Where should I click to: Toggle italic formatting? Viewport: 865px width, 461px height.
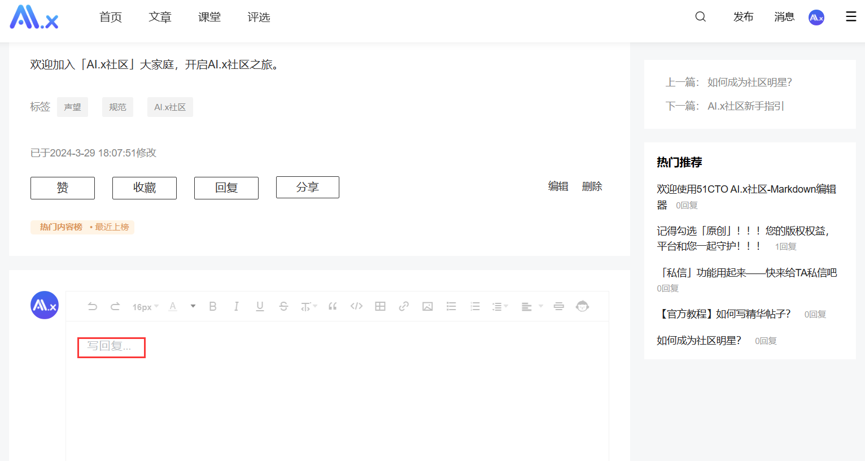(x=236, y=306)
